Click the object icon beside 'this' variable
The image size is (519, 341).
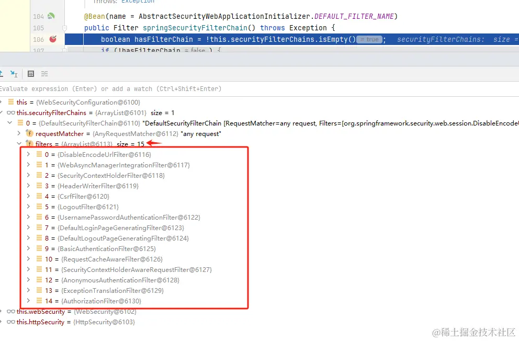tap(11, 102)
